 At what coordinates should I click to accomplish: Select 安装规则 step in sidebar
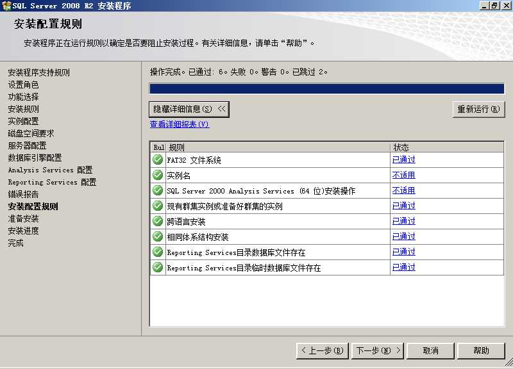pyautogui.click(x=23, y=109)
